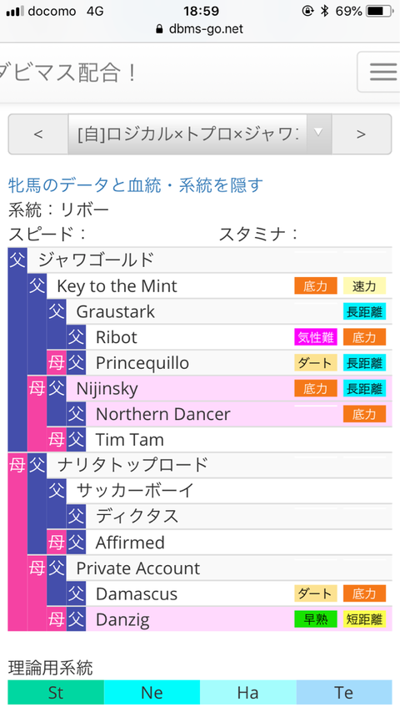Open the hamburger navigation menu
Viewport: 400px width, 712px height.
pyautogui.click(x=381, y=72)
